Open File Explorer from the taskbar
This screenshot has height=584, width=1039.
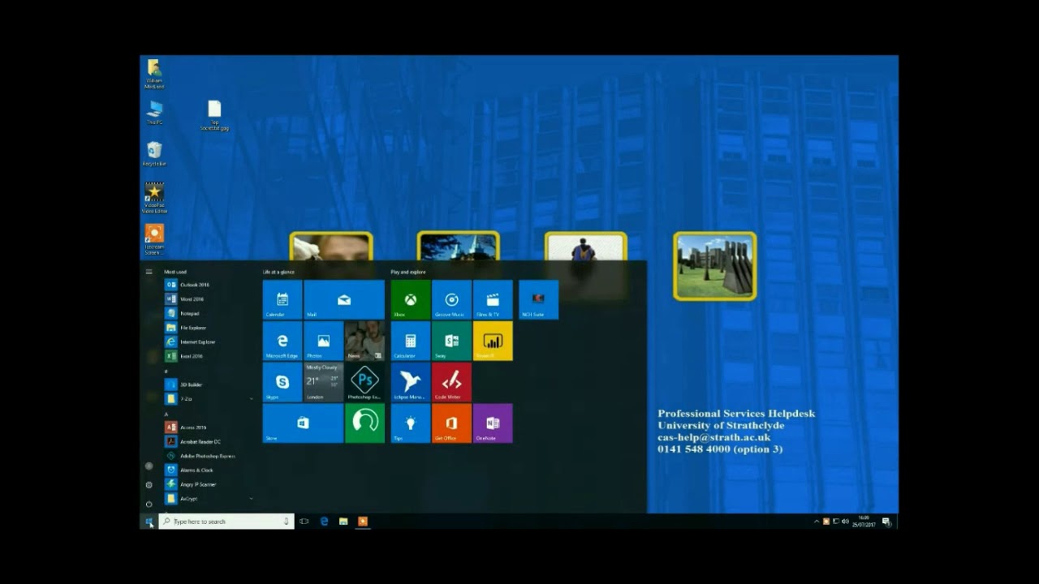click(343, 522)
